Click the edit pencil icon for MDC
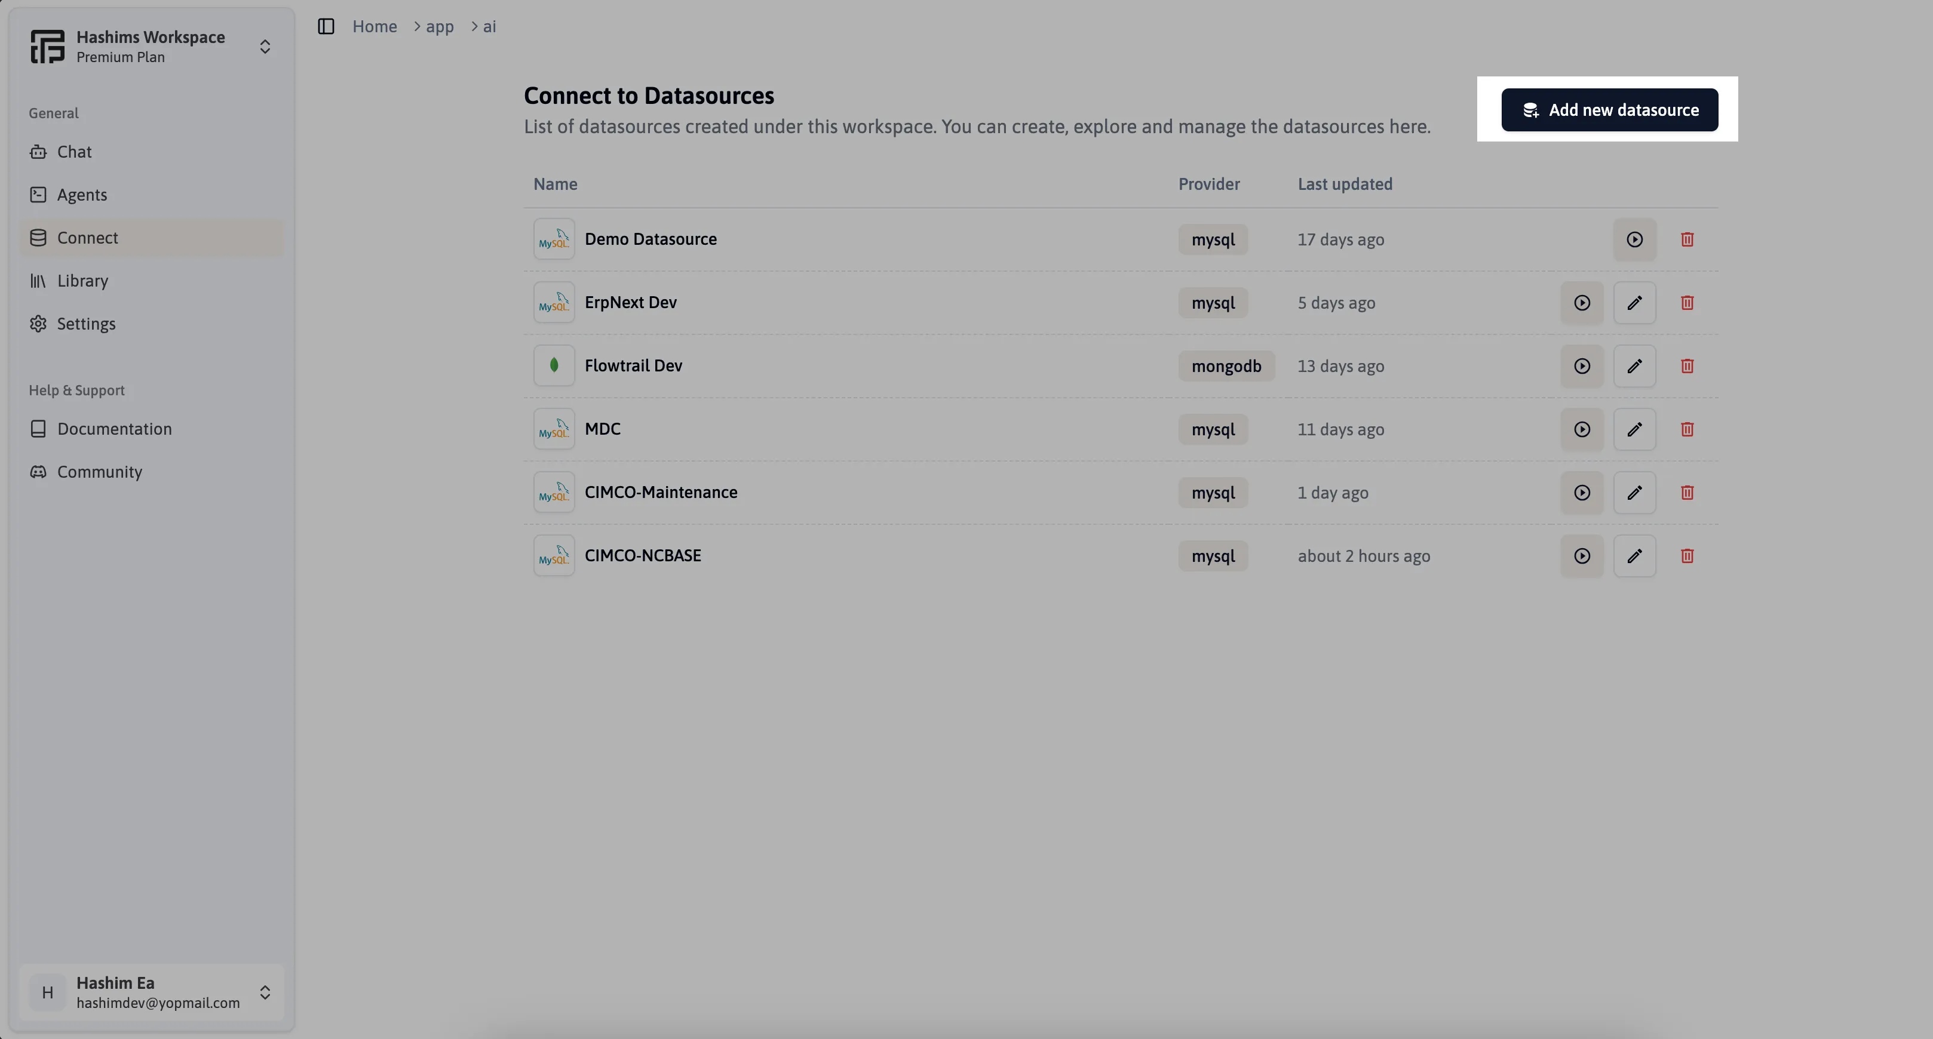The image size is (1933, 1039). pyautogui.click(x=1635, y=429)
